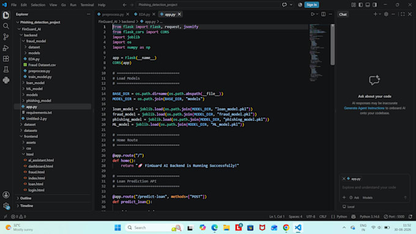This screenshot has width=416, height=234.
Task: Open the Windows Start menu
Action: click(x=117, y=228)
